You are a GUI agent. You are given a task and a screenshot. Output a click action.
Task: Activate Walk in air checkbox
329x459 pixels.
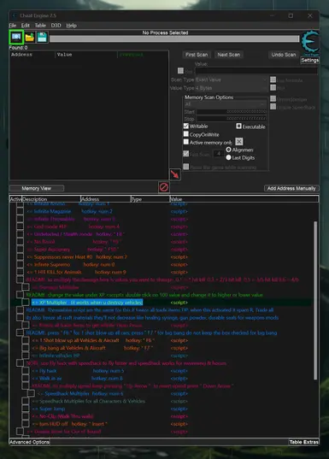(x=26, y=379)
